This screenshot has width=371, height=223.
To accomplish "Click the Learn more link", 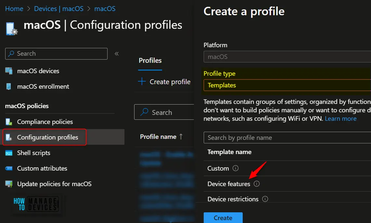I will tap(340, 118).
